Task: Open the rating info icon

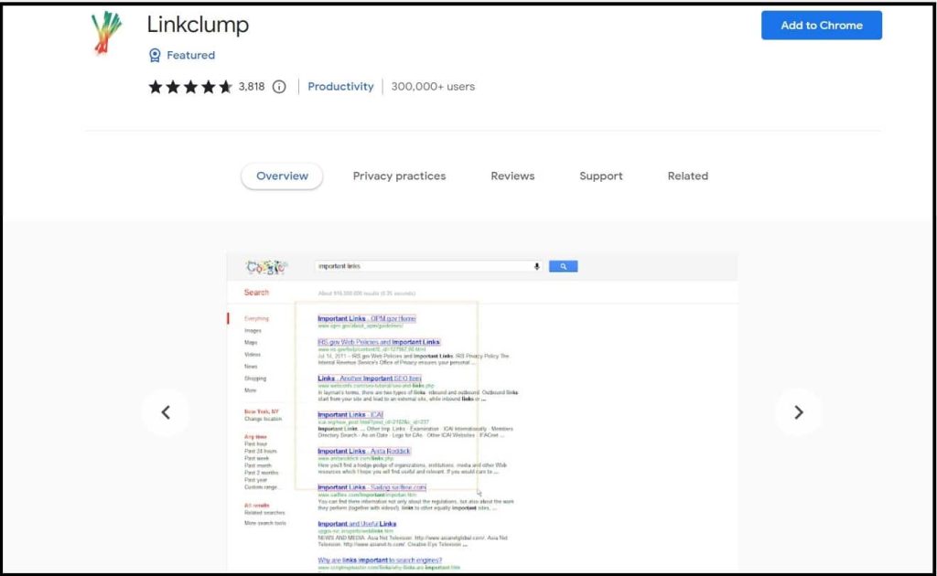Action: [279, 87]
